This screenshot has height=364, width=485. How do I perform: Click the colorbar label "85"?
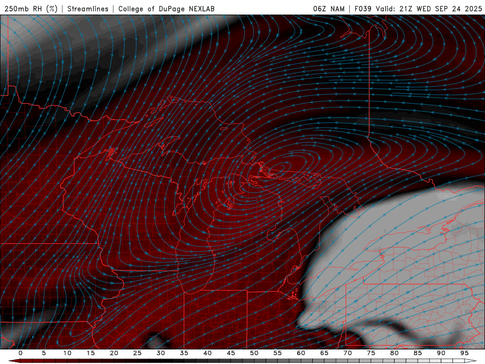pos(418,353)
